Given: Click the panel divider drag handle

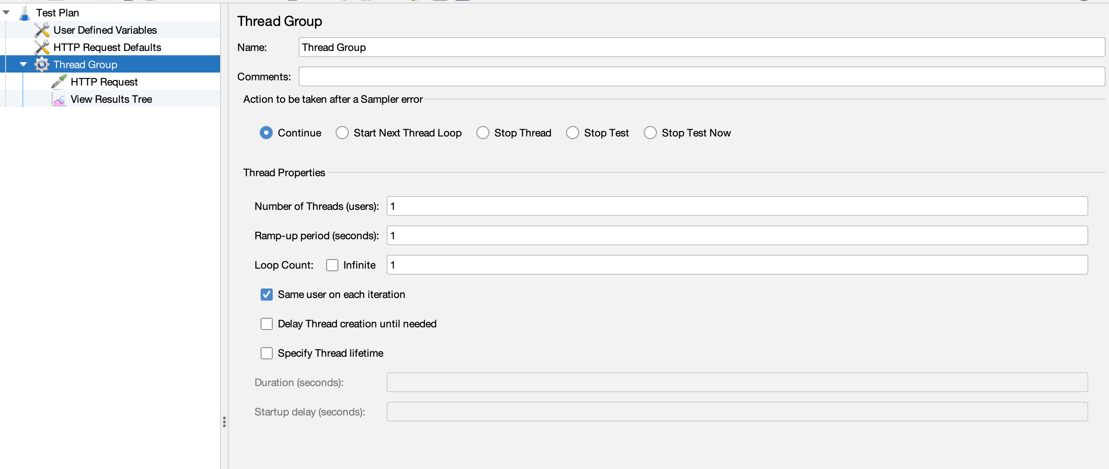Looking at the screenshot, I should click(x=224, y=421).
